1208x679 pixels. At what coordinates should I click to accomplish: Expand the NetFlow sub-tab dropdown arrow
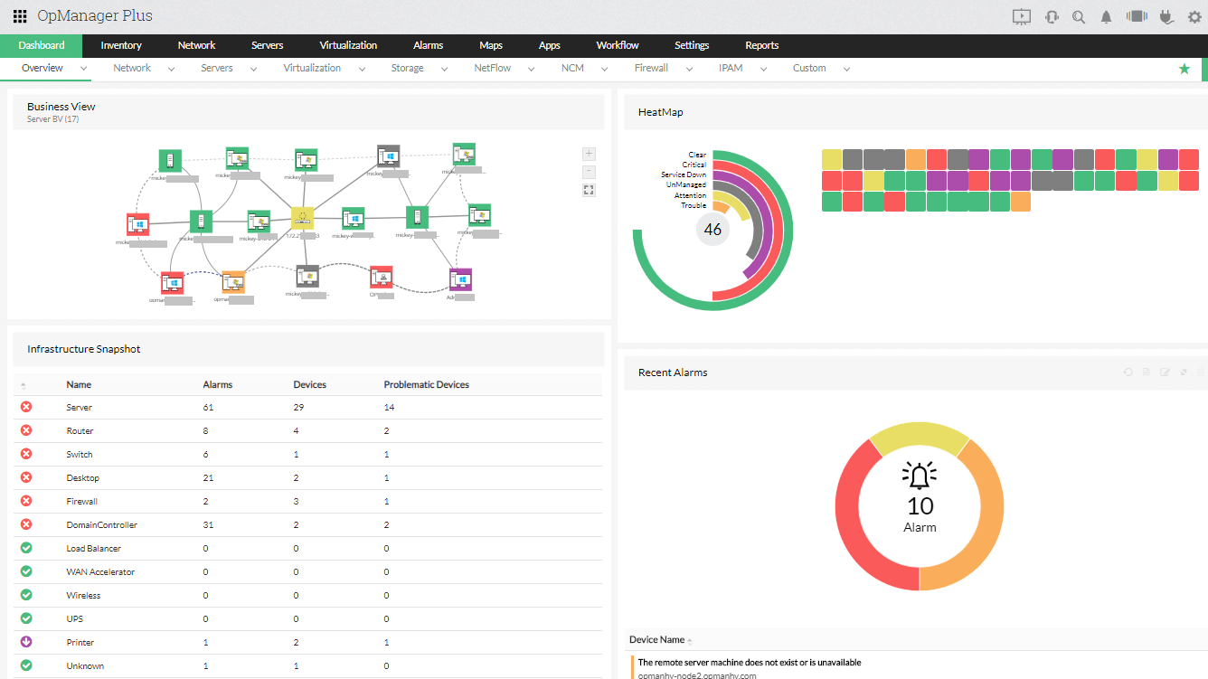pos(532,69)
